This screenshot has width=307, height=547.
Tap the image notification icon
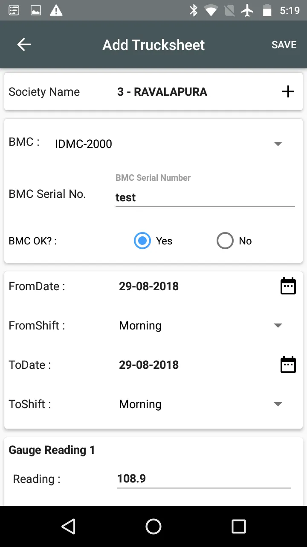point(36,10)
